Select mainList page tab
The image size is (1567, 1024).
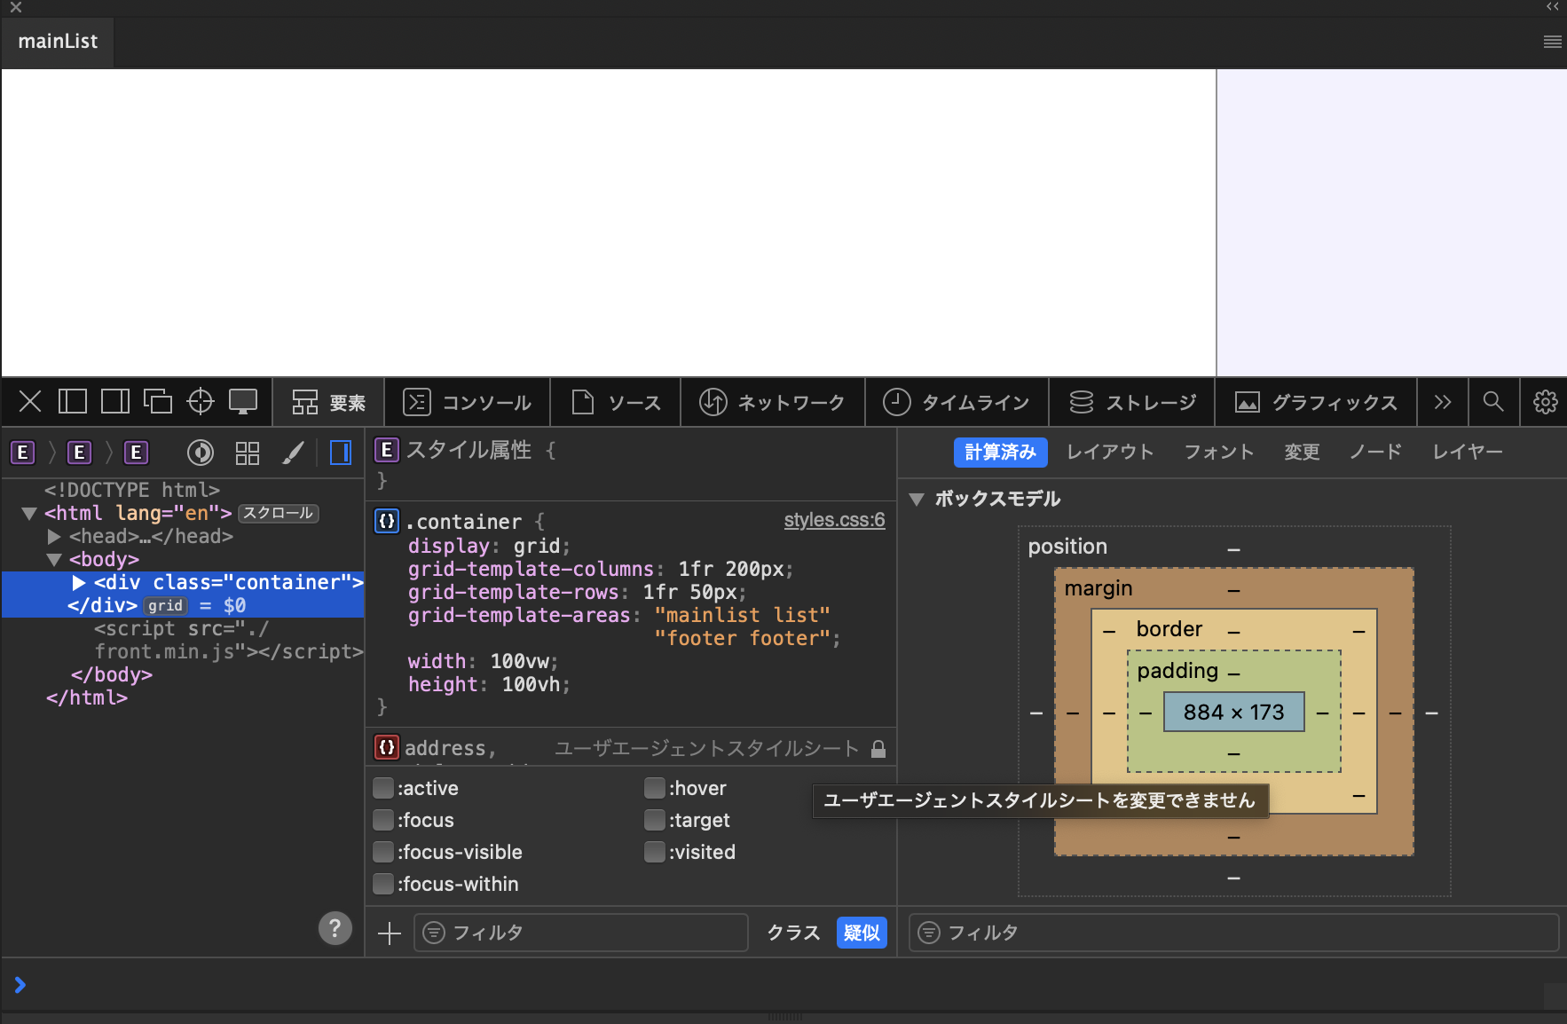click(58, 42)
